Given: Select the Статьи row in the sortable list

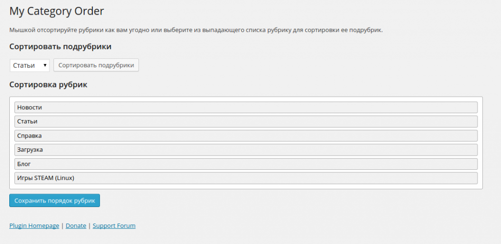Looking at the screenshot, I should pos(246,122).
